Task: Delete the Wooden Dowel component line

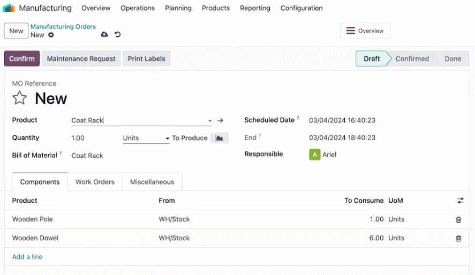Action: coord(458,239)
